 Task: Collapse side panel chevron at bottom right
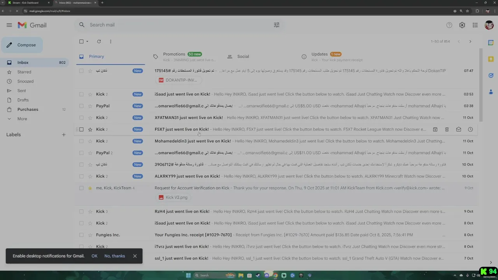[491, 262]
